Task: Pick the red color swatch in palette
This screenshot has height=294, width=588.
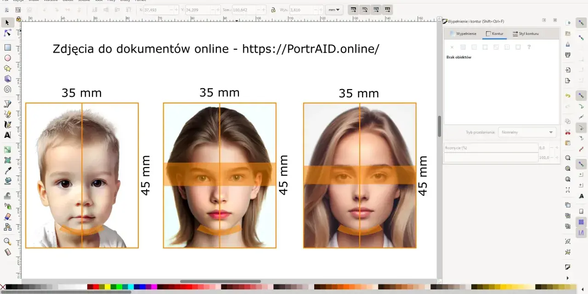Action: coord(96,287)
